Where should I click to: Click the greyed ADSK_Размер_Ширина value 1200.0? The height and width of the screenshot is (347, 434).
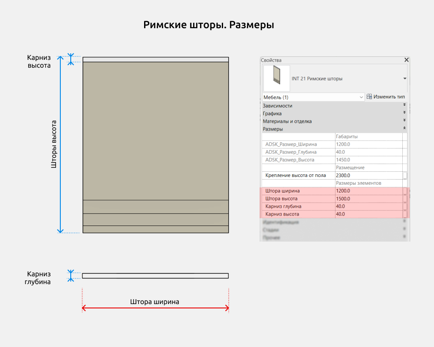pyautogui.click(x=368, y=144)
